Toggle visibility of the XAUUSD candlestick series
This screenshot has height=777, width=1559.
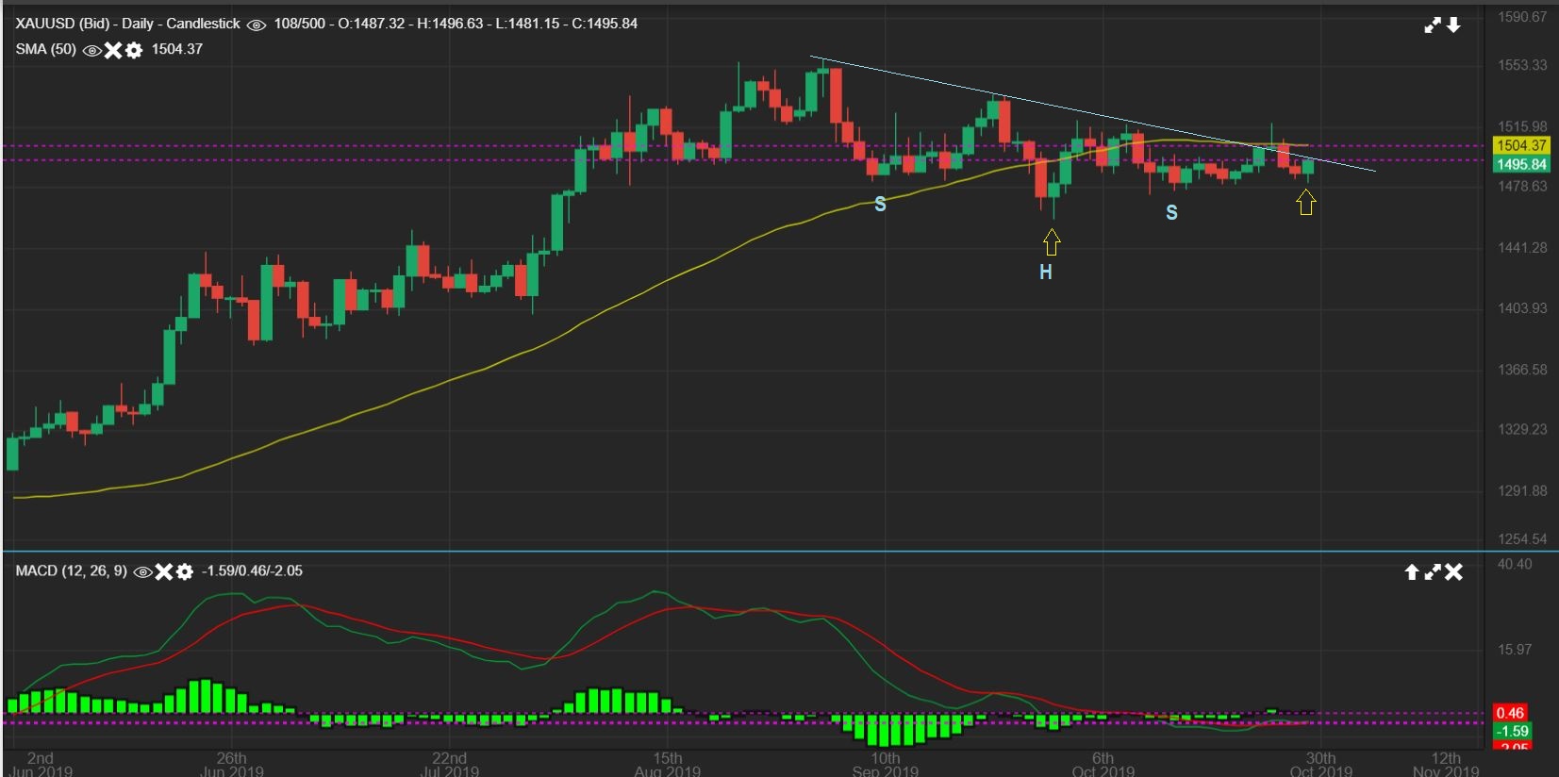[x=257, y=25]
